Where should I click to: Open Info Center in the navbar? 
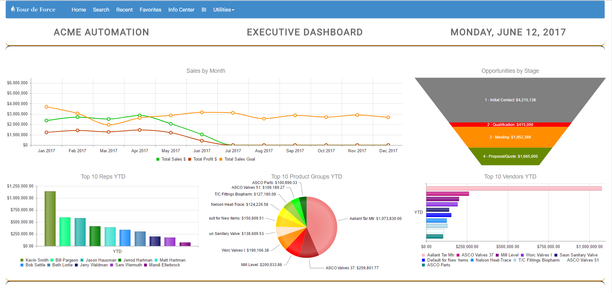(181, 10)
